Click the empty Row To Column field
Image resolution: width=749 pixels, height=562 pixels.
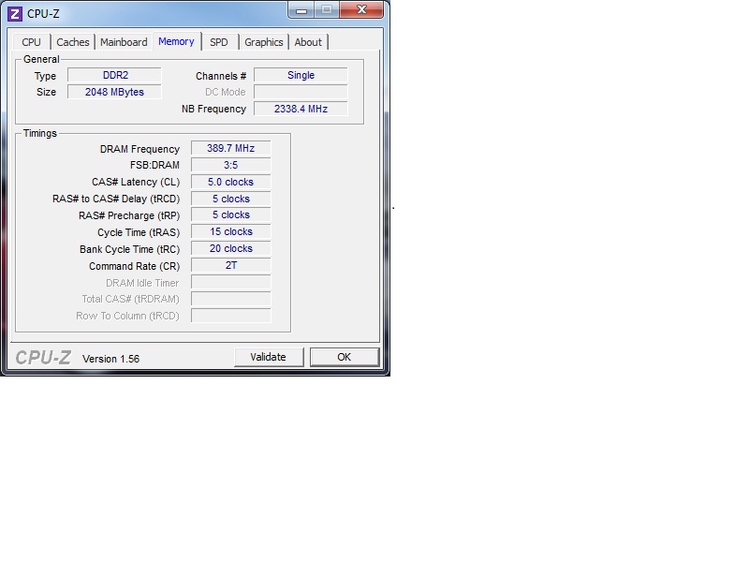click(x=230, y=316)
